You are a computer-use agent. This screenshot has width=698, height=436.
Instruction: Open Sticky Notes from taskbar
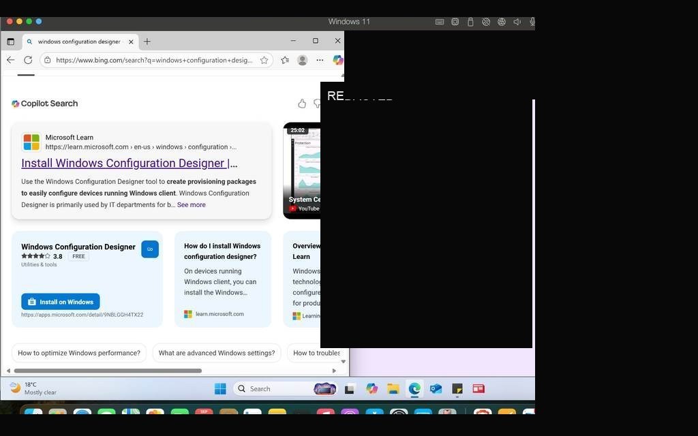[457, 389]
